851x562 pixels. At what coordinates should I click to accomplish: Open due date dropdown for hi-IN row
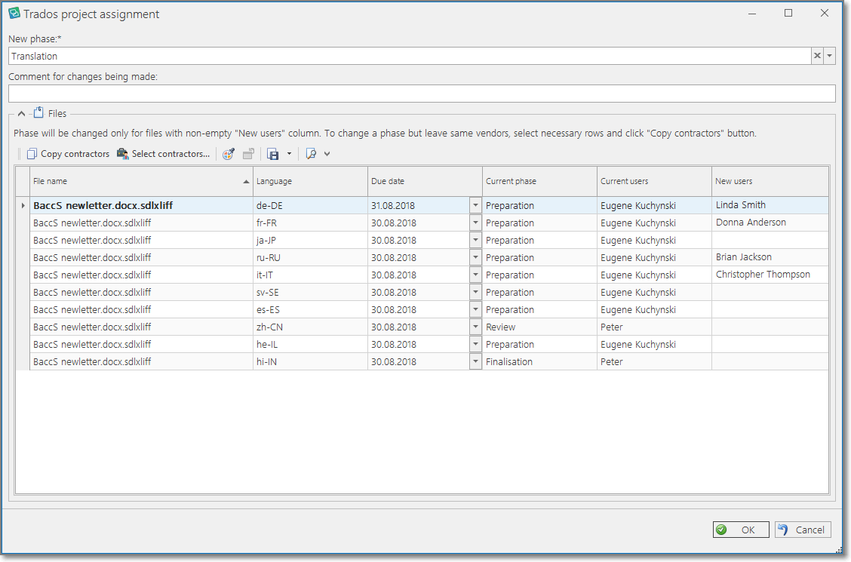tap(475, 362)
